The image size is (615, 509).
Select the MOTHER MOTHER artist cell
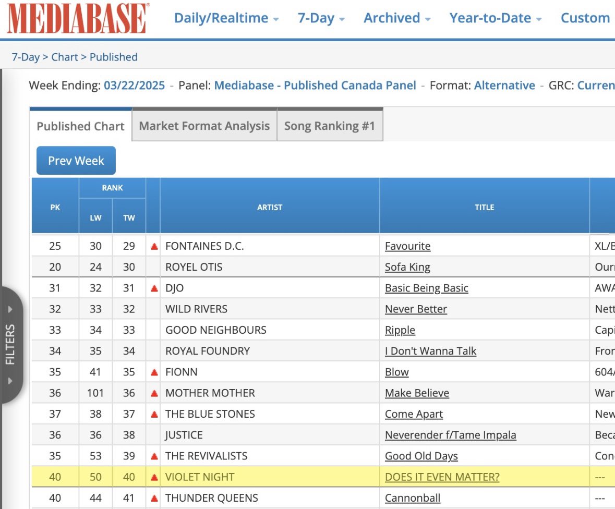point(270,393)
